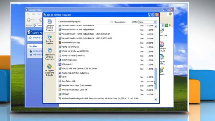Viewport: 215px width, 121px height.
Task: Click the Viewpoint Media Player icon
Action: point(60,85)
